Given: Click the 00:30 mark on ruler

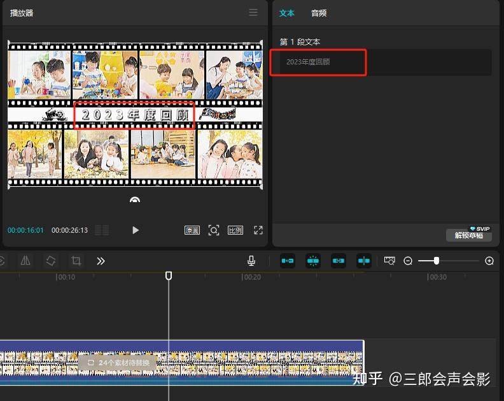Looking at the screenshot, I should click(437, 277).
